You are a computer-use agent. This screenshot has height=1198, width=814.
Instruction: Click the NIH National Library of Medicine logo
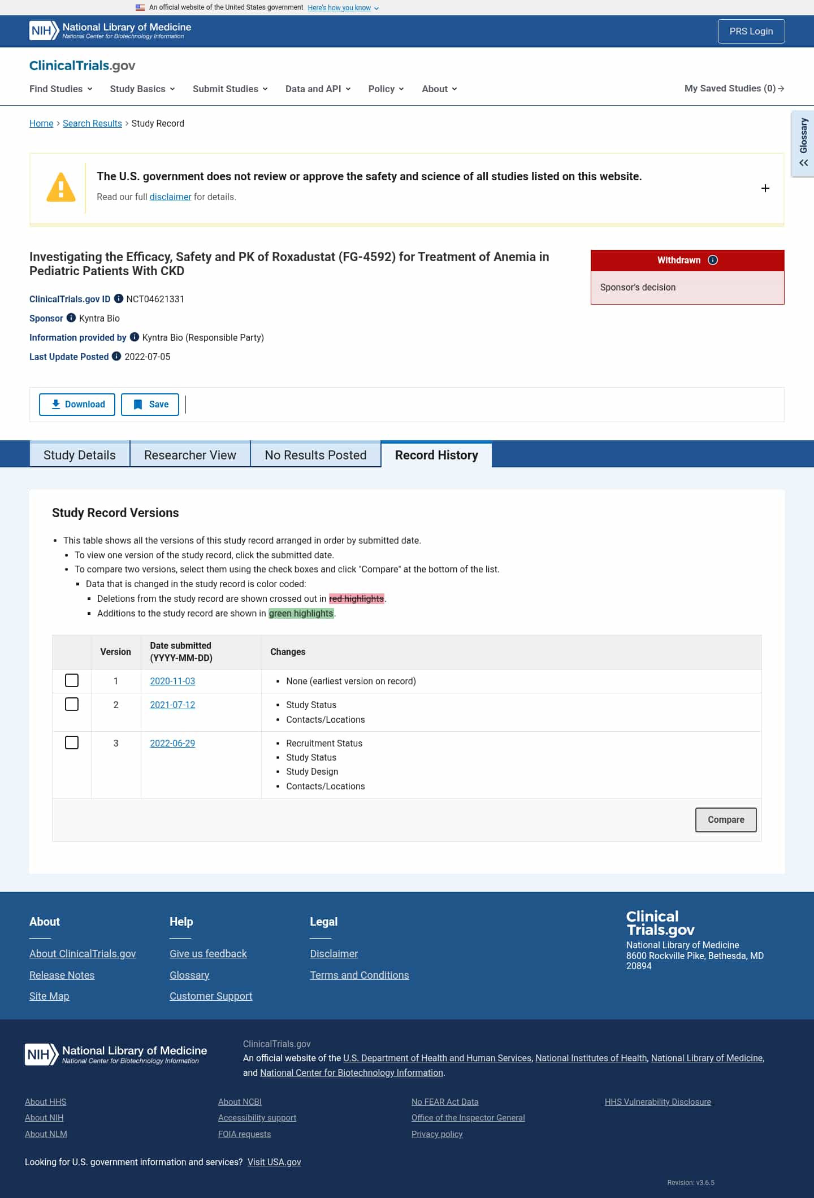click(110, 31)
